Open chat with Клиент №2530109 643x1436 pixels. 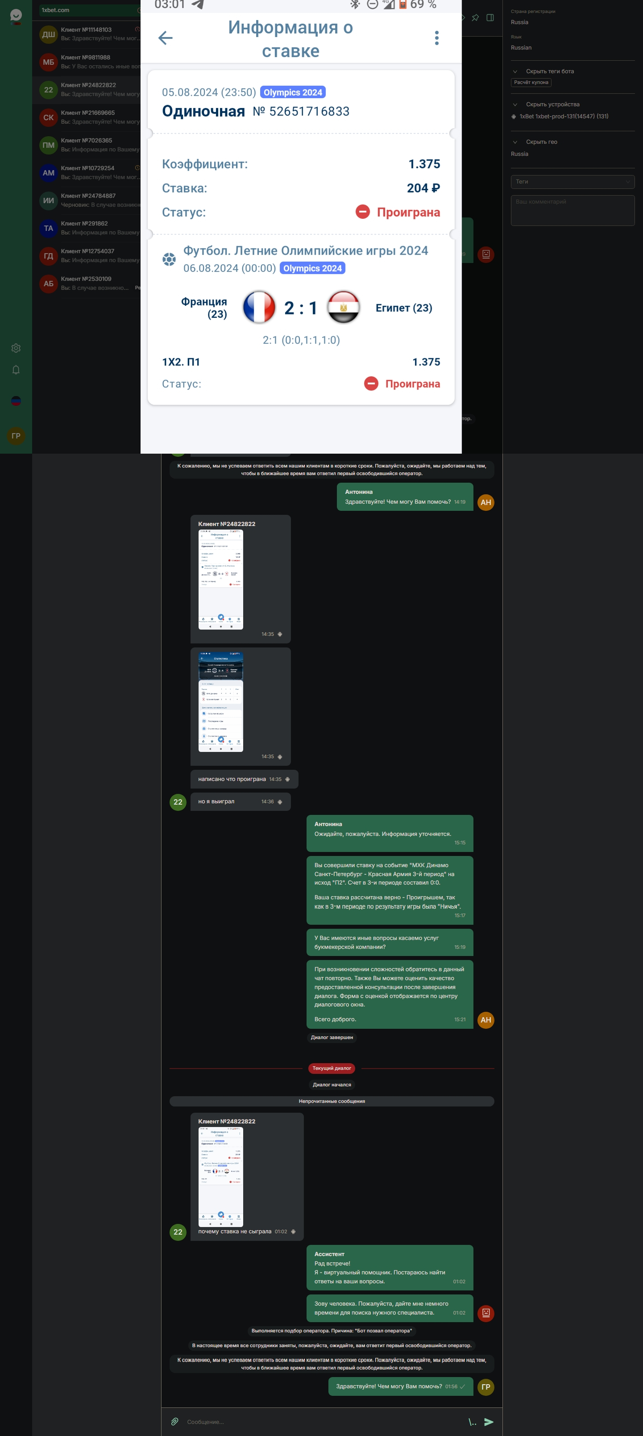87,283
